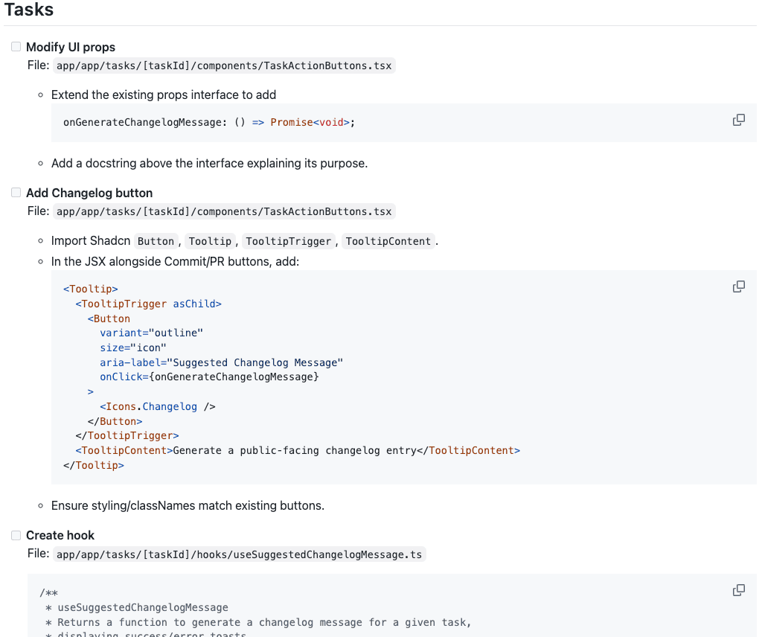Screen dimensions: 762x637
Task: Click the inline Tooltip code tag
Action: pos(210,241)
